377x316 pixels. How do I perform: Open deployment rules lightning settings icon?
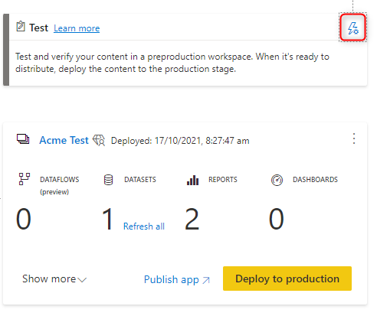click(353, 28)
